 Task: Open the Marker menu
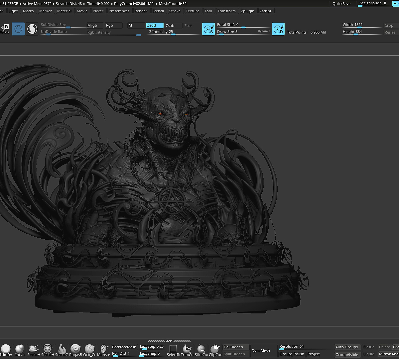pyautogui.click(x=46, y=11)
